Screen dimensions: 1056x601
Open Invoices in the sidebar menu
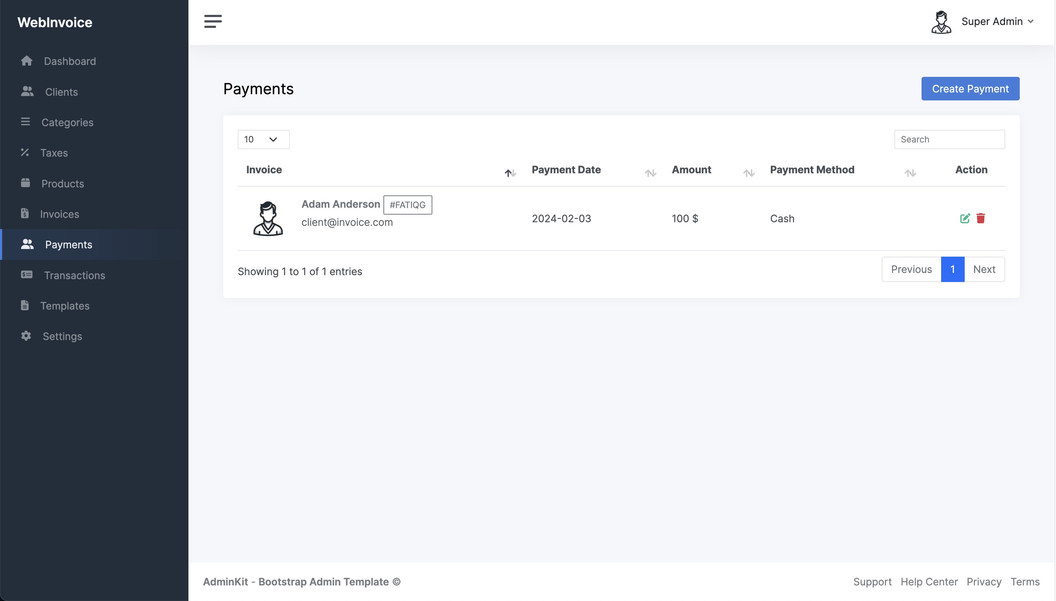[x=59, y=214]
